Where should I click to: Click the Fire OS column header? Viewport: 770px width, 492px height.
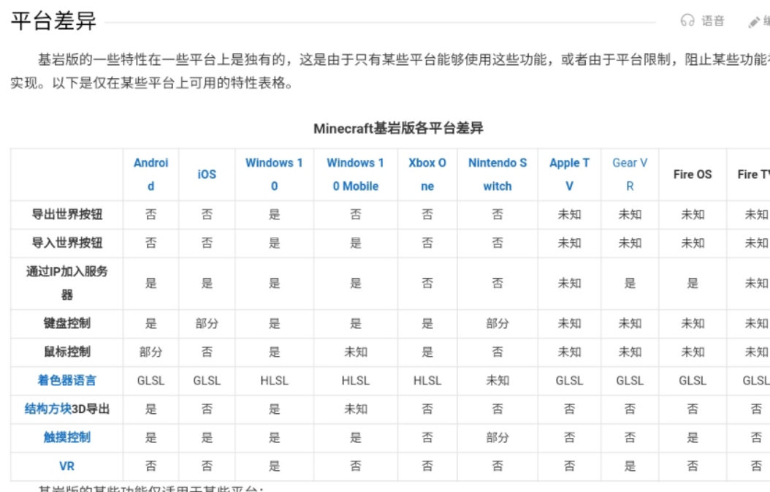[x=693, y=175]
